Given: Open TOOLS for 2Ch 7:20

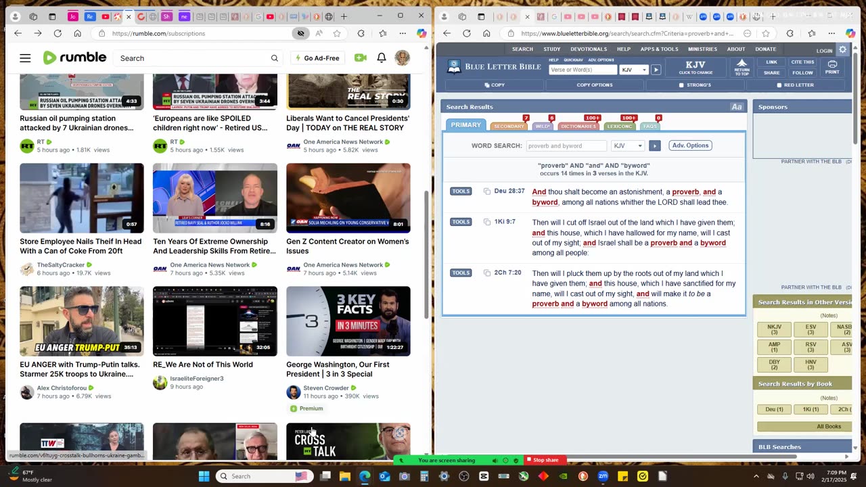Looking at the screenshot, I should point(461,273).
